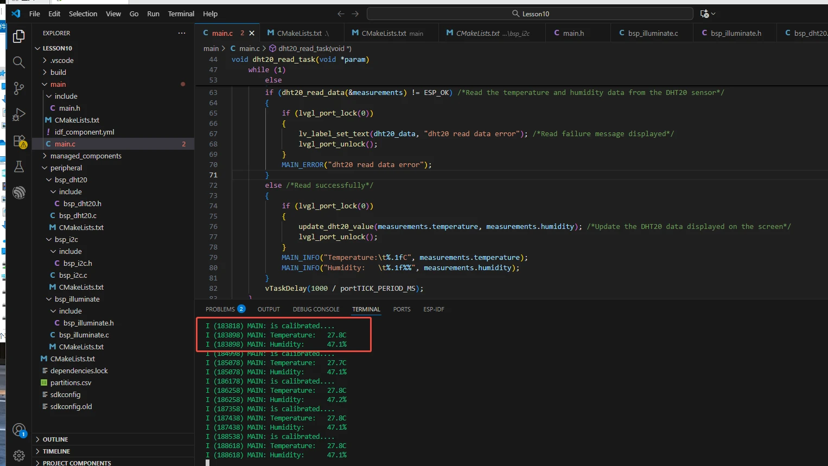This screenshot has height=466, width=828.
Task: Open the Extensions view
Action: pos(18,141)
